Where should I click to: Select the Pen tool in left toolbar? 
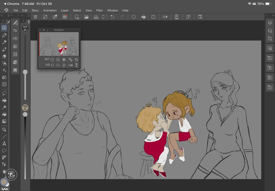[4, 35]
